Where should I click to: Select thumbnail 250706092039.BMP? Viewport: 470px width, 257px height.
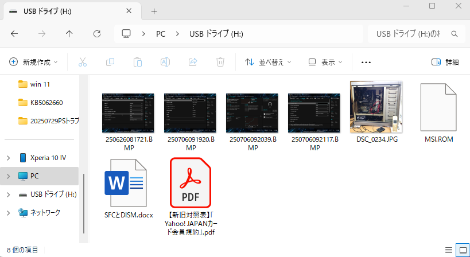[x=252, y=112]
